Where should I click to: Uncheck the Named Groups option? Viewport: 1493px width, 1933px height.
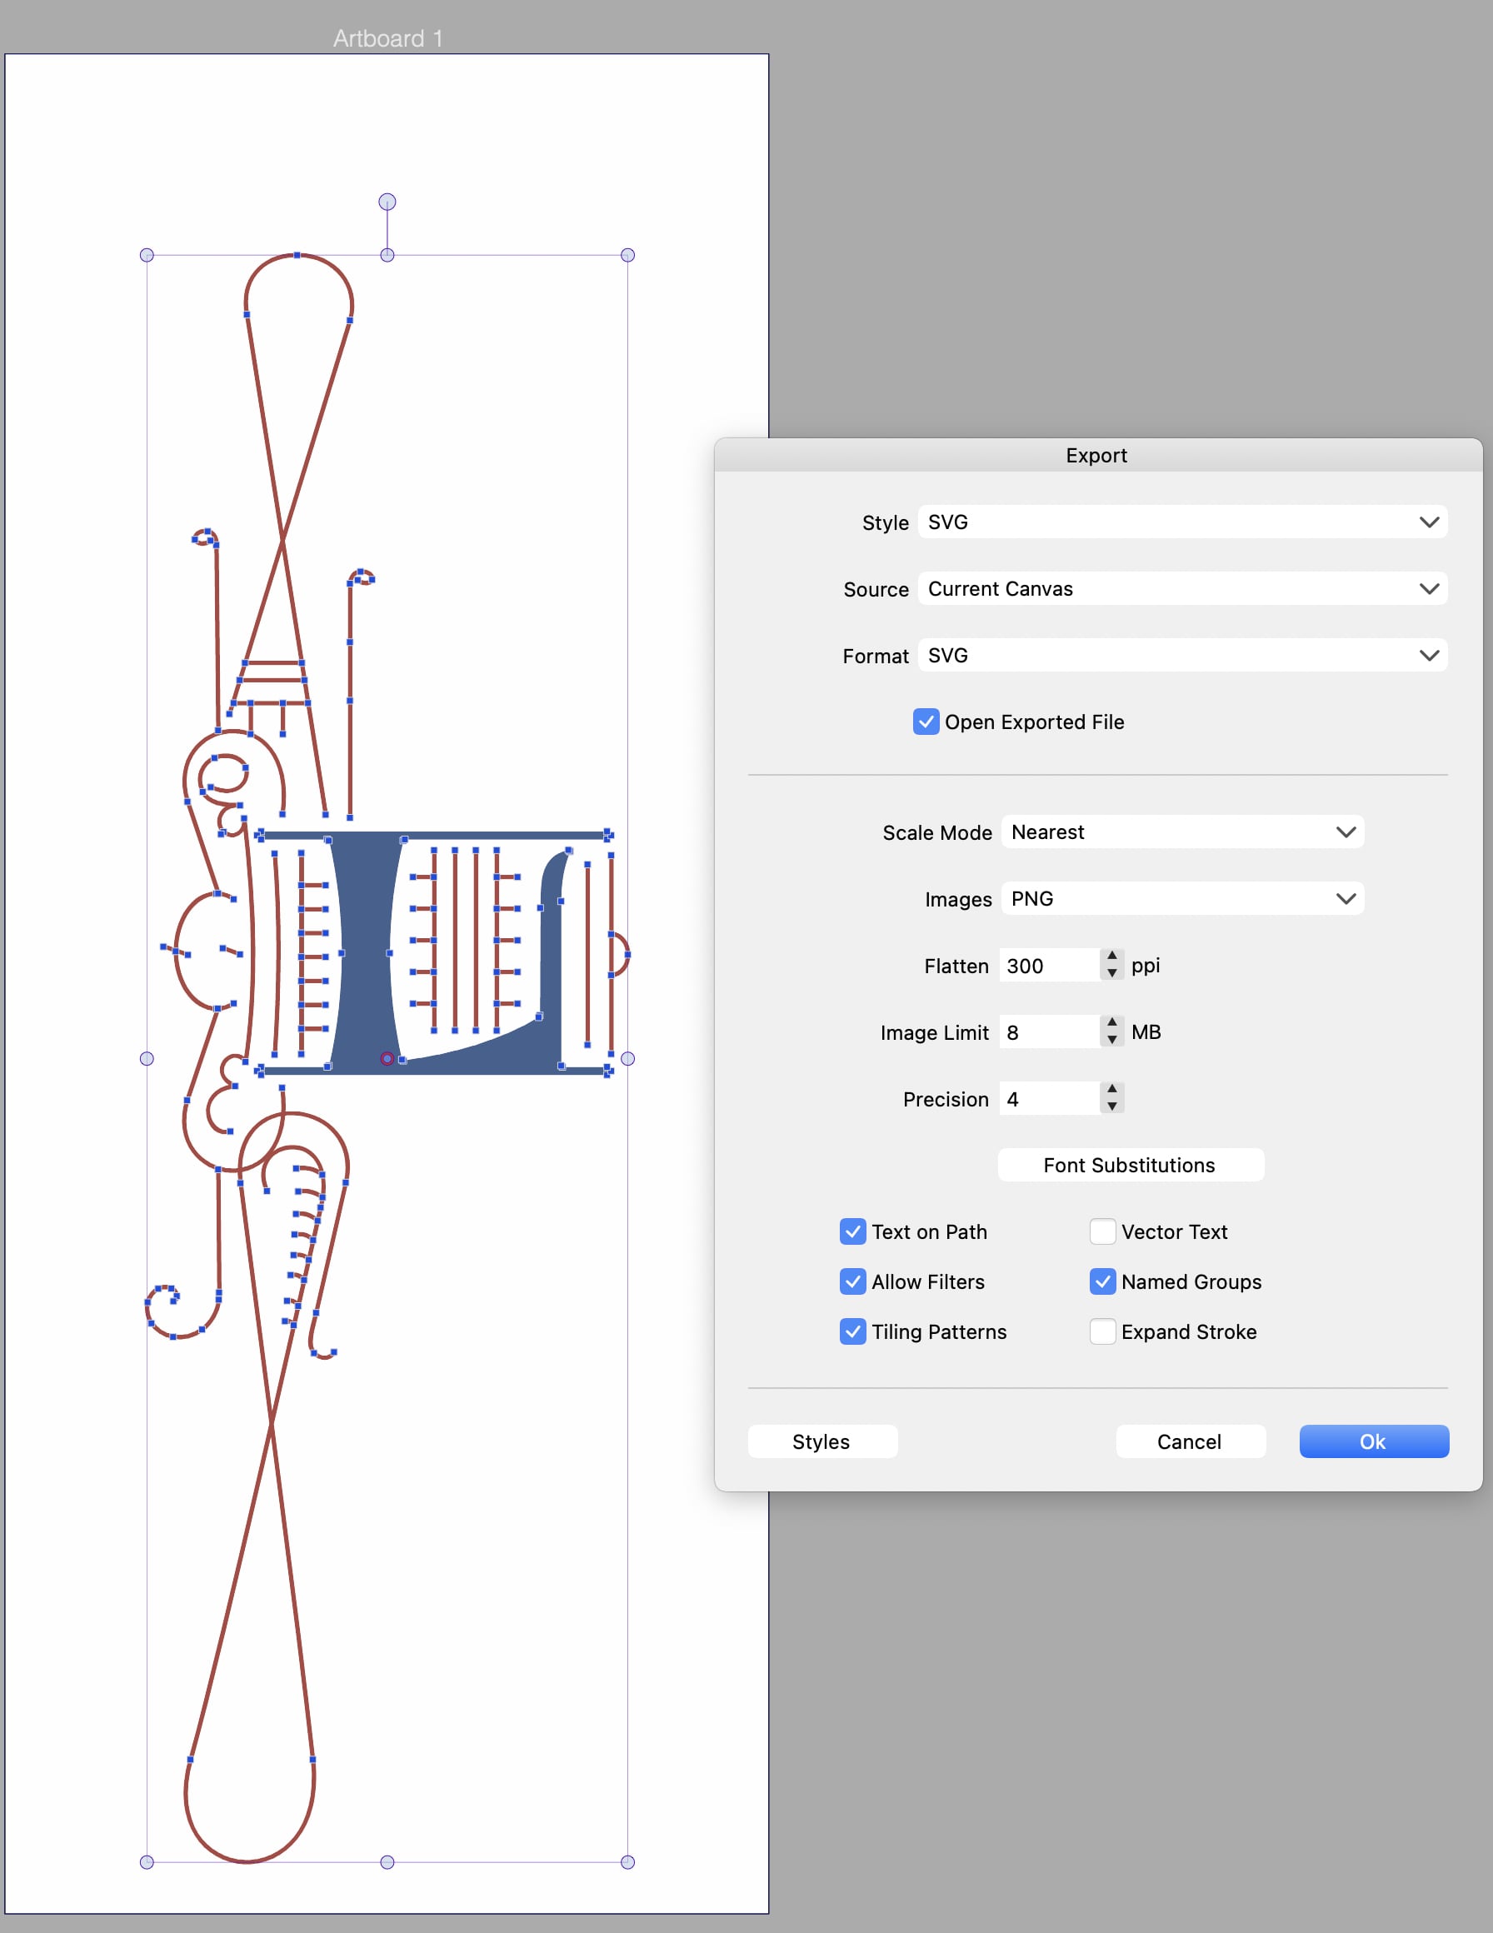coord(1101,1281)
